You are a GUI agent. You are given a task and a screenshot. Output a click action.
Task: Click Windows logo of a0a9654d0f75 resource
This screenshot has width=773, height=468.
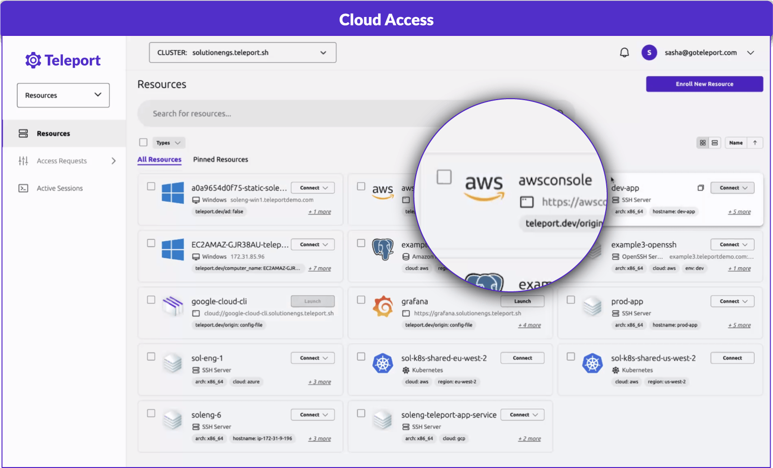173,193
